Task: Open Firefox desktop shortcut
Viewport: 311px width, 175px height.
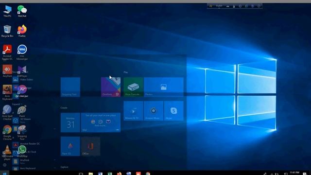Action: [22, 31]
